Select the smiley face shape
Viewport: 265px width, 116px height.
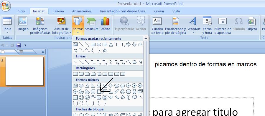(x=105, y=97)
